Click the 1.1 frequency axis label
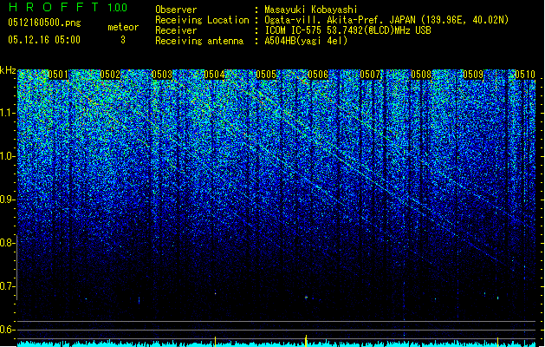Screen dimensions: 545x347 click(x=8, y=113)
